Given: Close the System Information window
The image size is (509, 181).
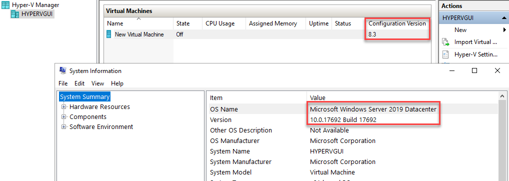Looking at the screenshot, I should tap(497, 70).
